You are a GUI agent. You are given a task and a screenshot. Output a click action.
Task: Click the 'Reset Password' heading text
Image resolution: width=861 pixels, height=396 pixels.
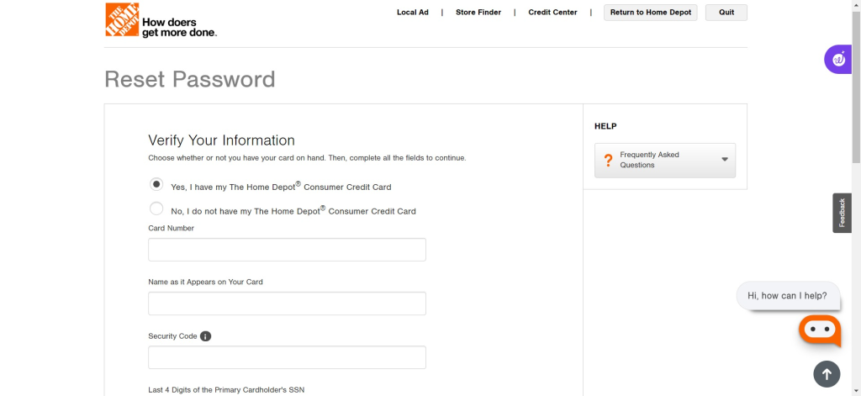(190, 79)
